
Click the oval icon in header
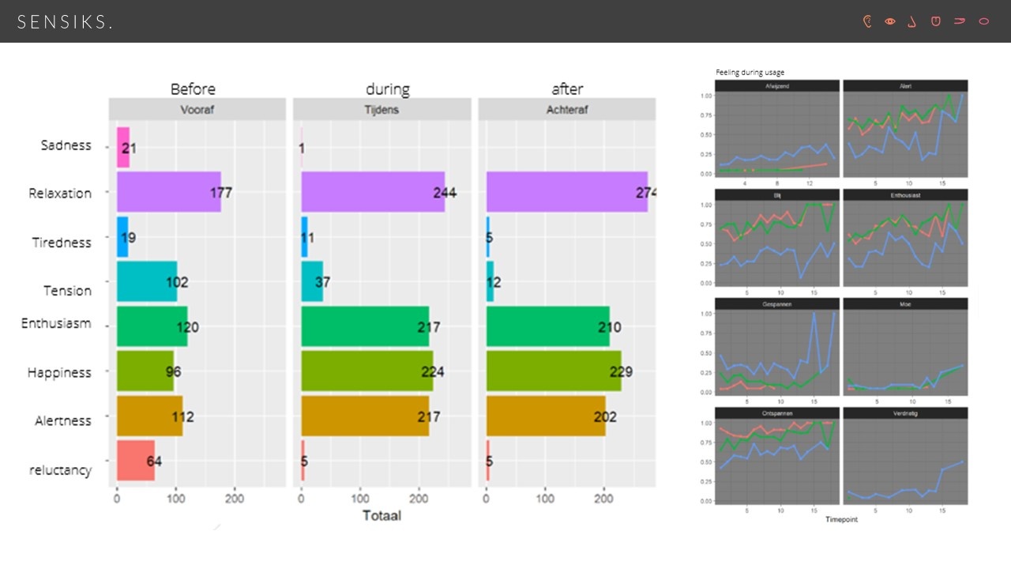(x=984, y=21)
